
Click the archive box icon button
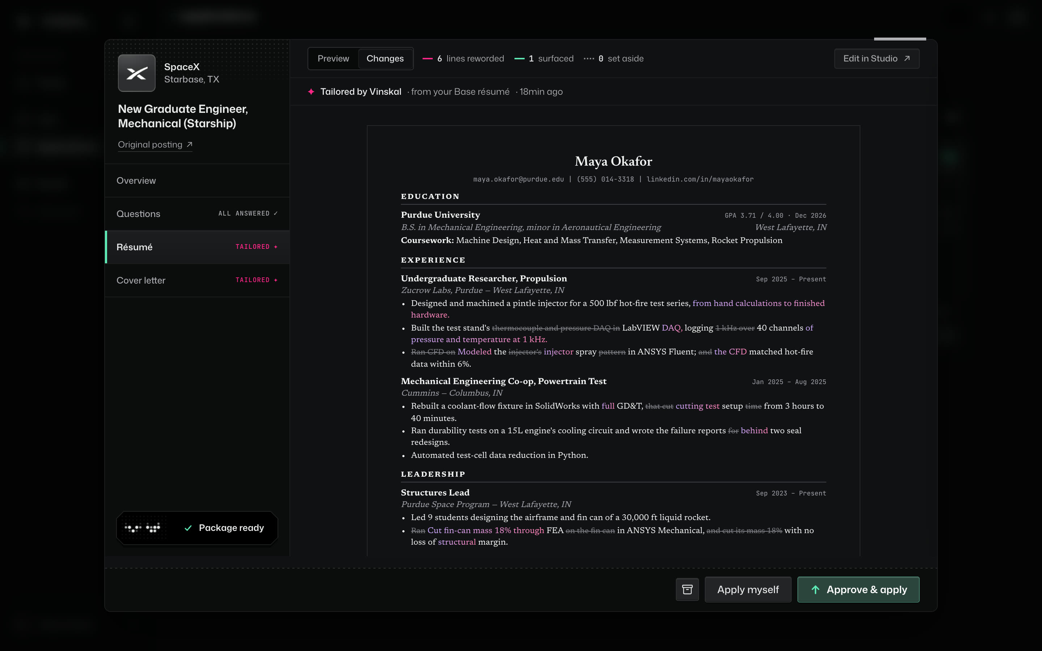tap(687, 590)
